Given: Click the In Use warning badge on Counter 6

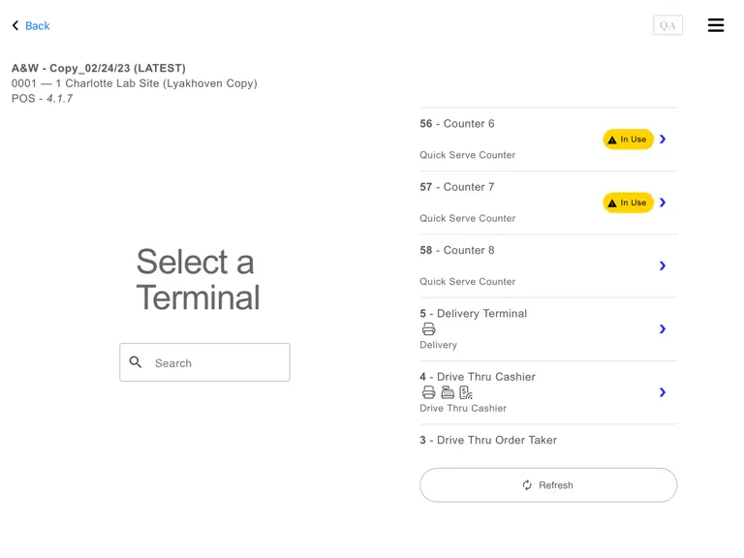Looking at the screenshot, I should (628, 139).
